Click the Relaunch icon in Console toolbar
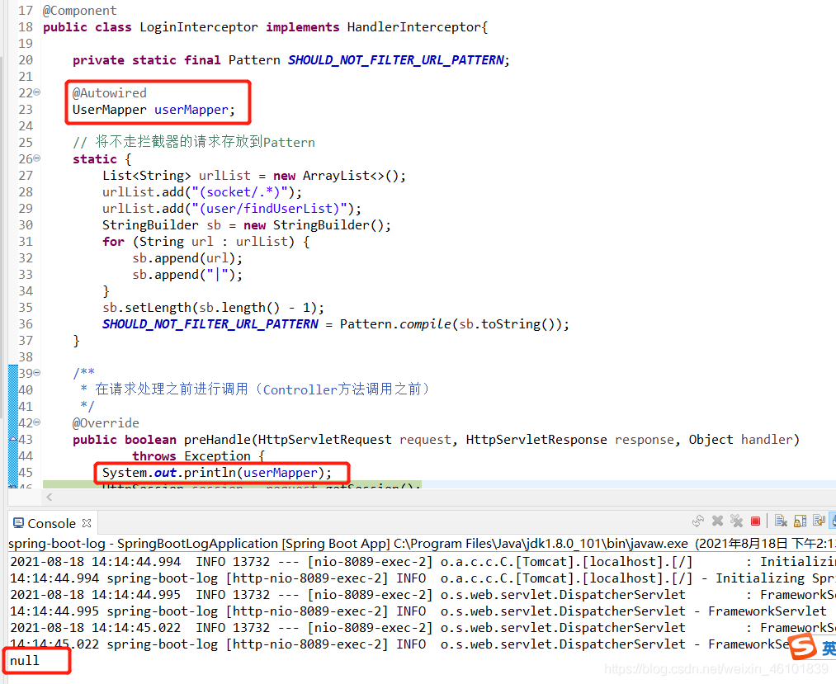This screenshot has width=836, height=684. click(x=698, y=521)
